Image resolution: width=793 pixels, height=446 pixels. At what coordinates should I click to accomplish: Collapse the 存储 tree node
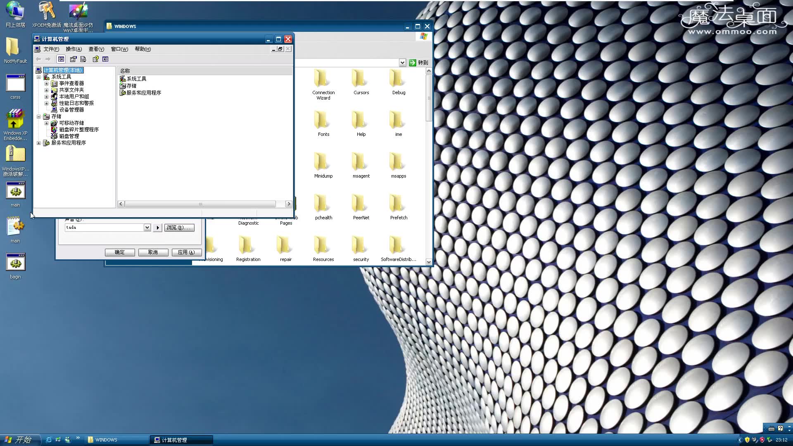click(39, 116)
